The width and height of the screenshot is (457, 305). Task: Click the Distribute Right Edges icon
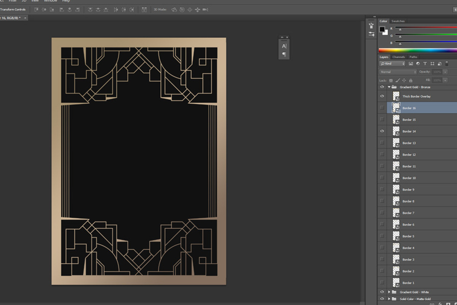tap(132, 10)
